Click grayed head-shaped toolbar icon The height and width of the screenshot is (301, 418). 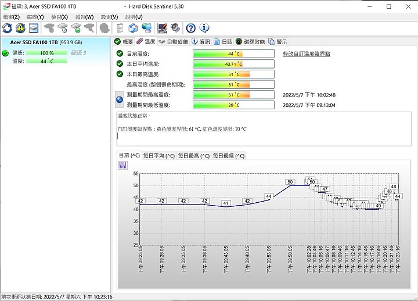coord(105,28)
